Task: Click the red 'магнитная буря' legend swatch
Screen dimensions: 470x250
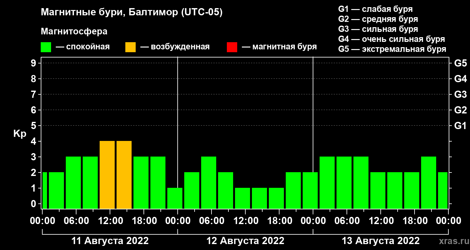Action: 232,47
